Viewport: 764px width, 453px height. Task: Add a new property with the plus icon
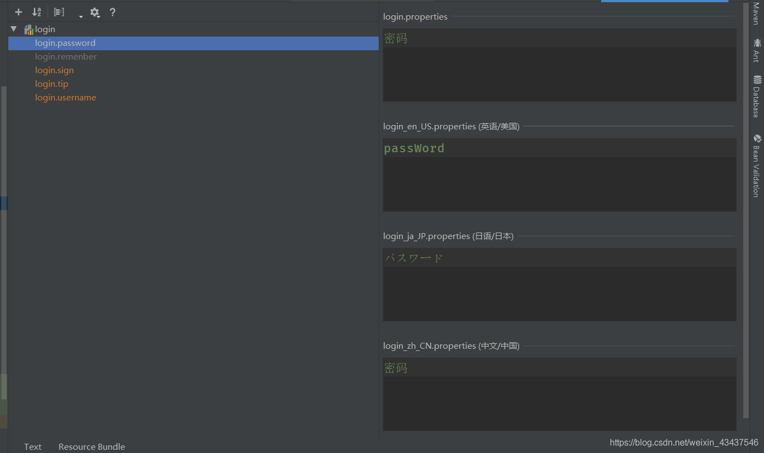(19, 12)
